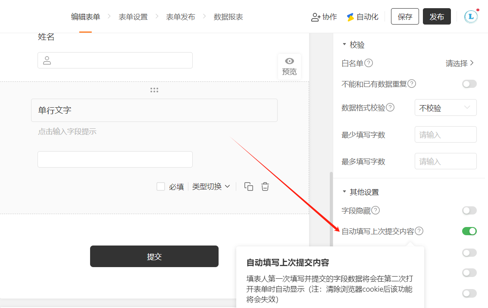The height and width of the screenshot is (308, 488).
Task: Click the 预览 eye preview icon
Action: [x=289, y=61]
